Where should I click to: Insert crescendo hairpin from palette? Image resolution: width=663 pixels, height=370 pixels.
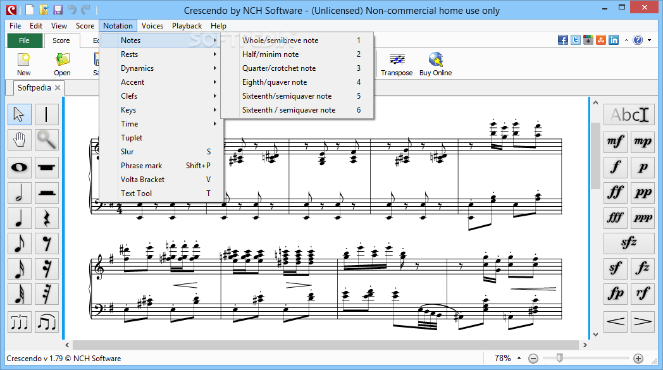coord(615,322)
